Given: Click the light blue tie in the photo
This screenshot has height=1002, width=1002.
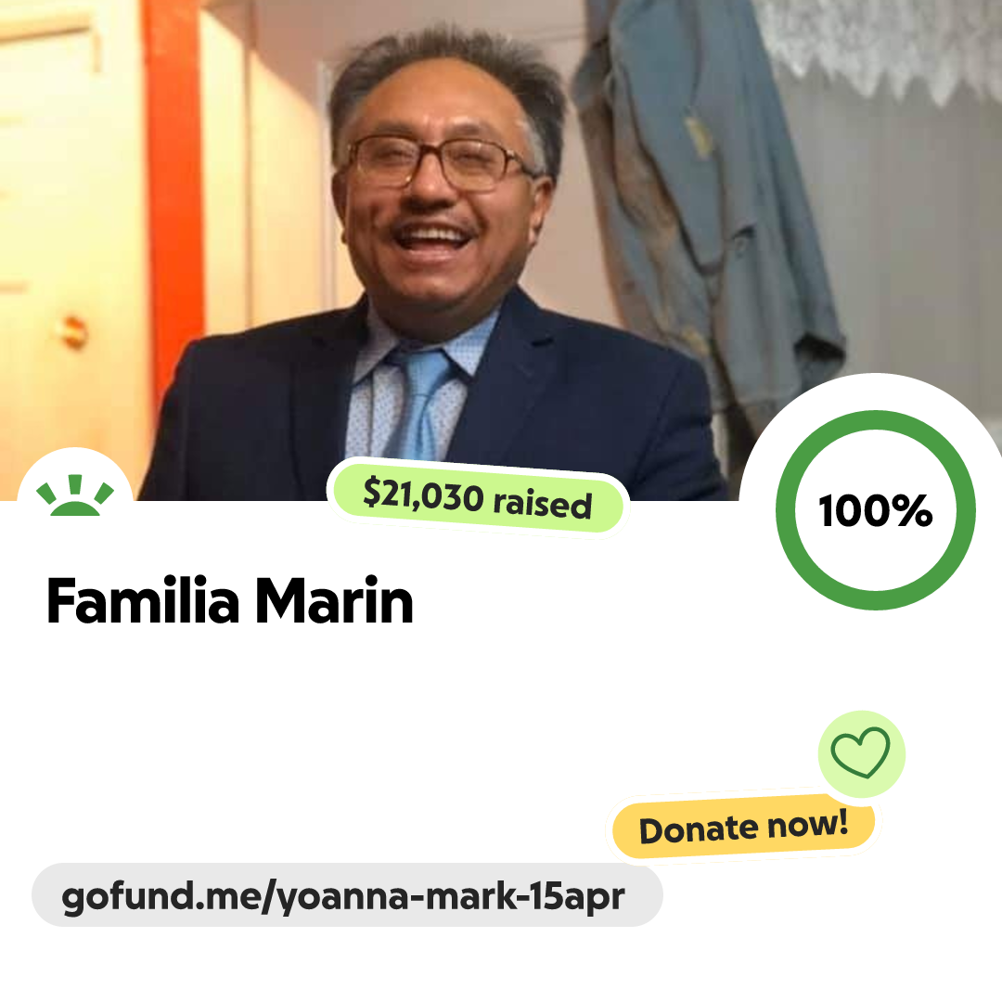Looking at the screenshot, I should pos(420,403).
